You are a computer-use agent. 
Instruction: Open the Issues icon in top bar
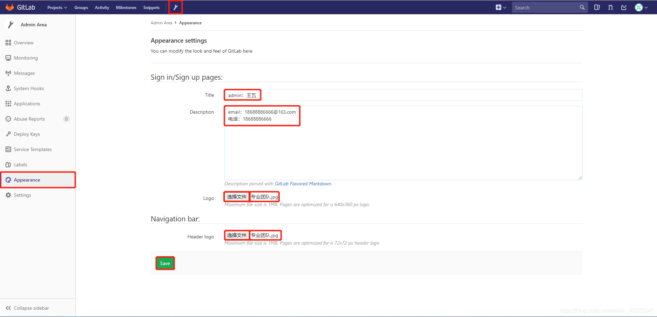(597, 7)
